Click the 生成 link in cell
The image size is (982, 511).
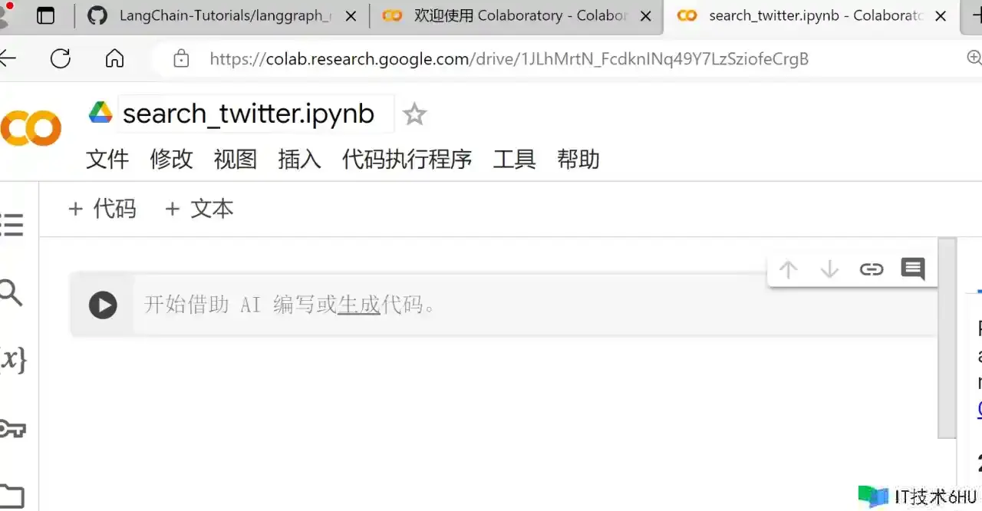tap(359, 305)
